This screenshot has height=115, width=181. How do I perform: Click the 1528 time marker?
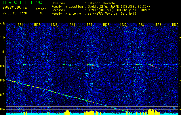pyautogui.click(x=140, y=24)
